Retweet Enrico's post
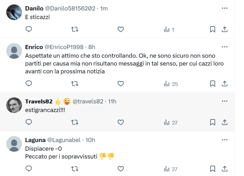Viewport: 244px width, 176px height. 74,84
